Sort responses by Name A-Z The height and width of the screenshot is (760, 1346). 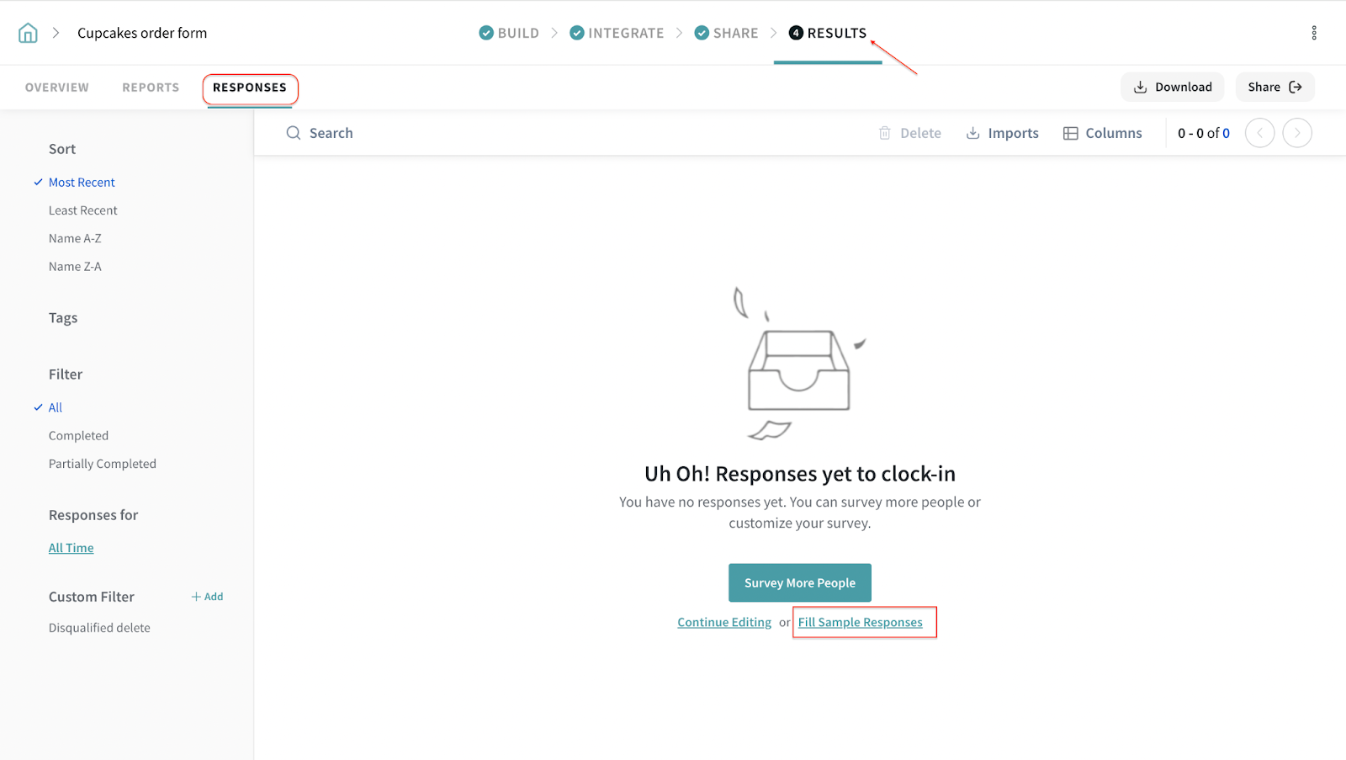tap(75, 238)
